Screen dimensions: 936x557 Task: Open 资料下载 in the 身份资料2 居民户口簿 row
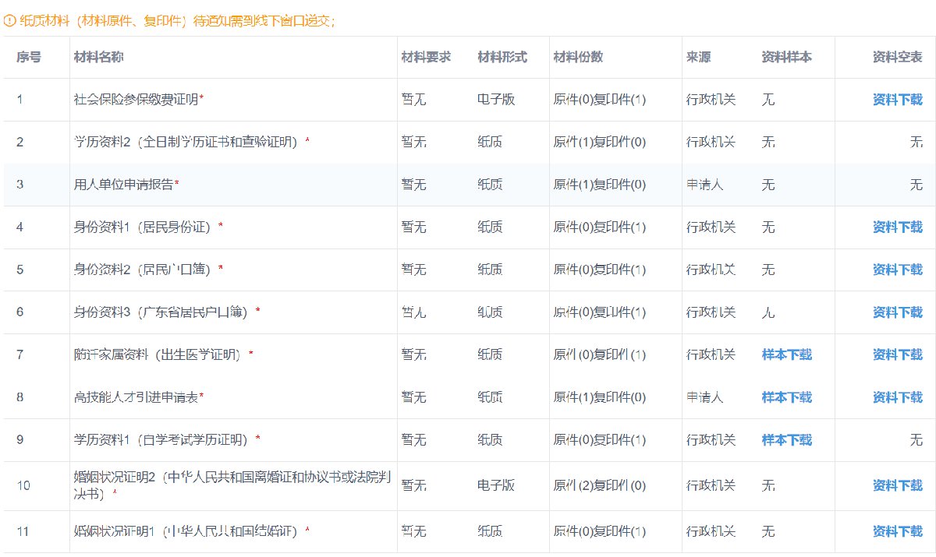[x=897, y=270]
